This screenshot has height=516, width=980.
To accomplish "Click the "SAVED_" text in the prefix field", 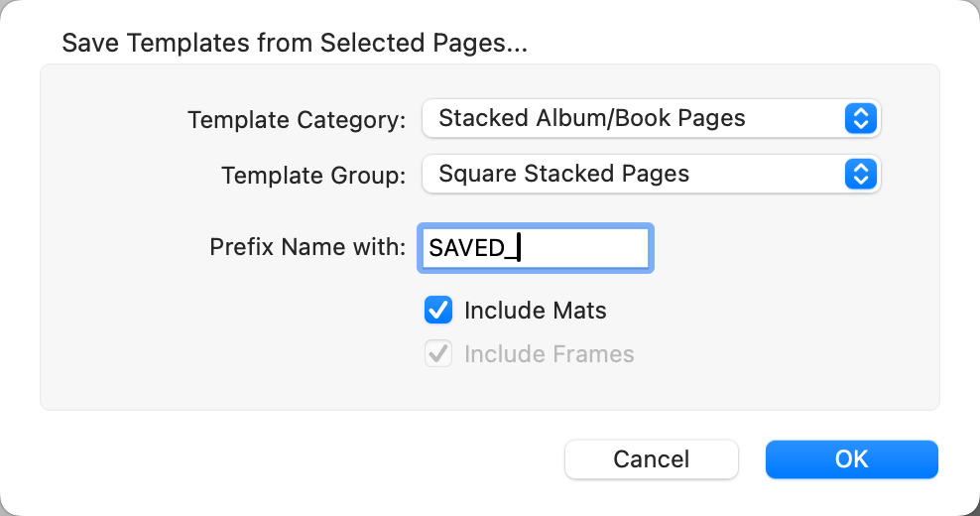I will [x=472, y=248].
